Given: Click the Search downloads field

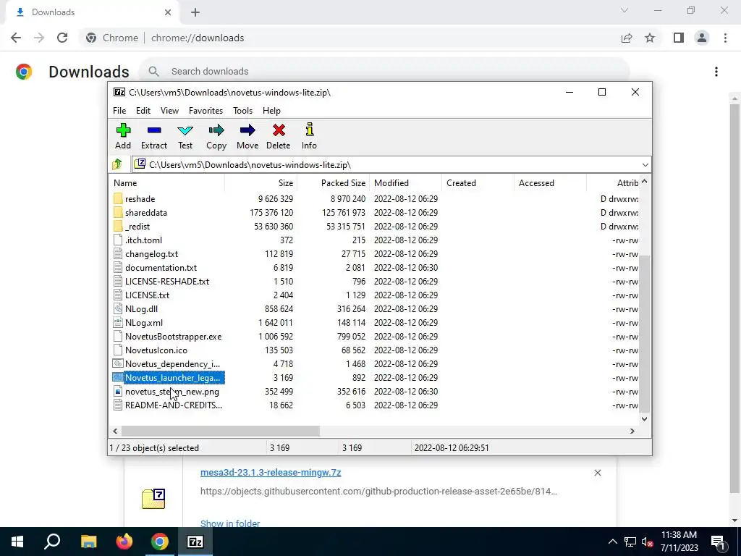Looking at the screenshot, I should tap(384, 72).
